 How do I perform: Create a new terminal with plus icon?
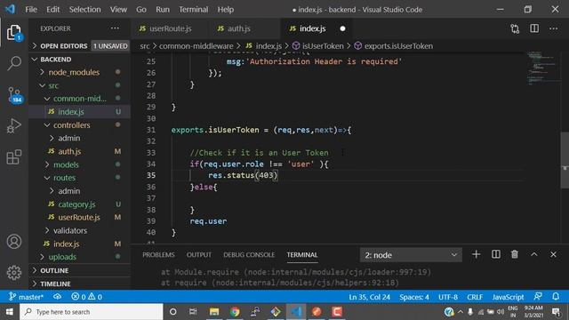pyautogui.click(x=477, y=255)
